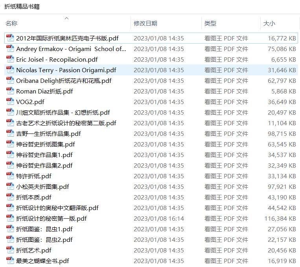Image resolution: width=300 pixels, height=267 pixels.
Task: Select file 古老艺术之折纸设计的秘密第二版.pdf
Action: (66, 123)
